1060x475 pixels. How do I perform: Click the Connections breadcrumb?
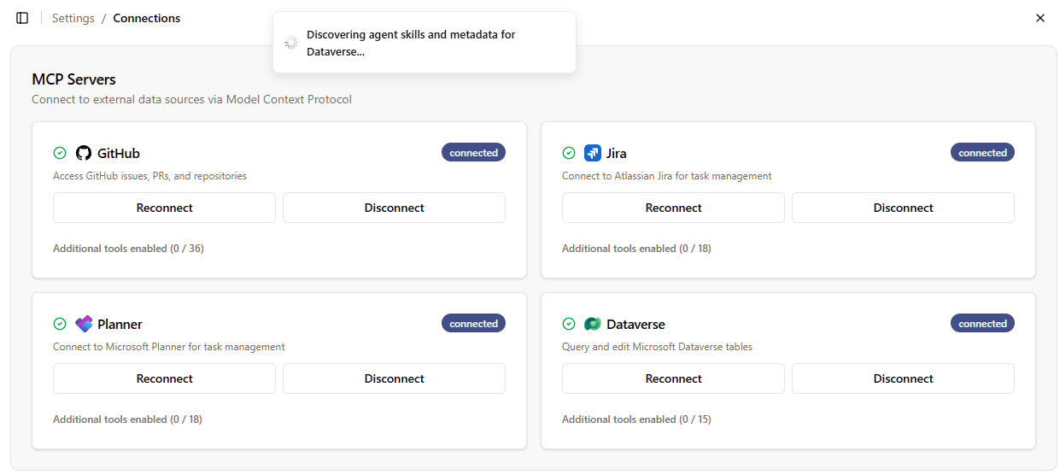coord(147,18)
